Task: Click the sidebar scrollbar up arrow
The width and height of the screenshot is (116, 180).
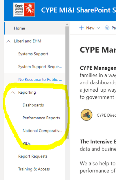Action: tap(67, 24)
